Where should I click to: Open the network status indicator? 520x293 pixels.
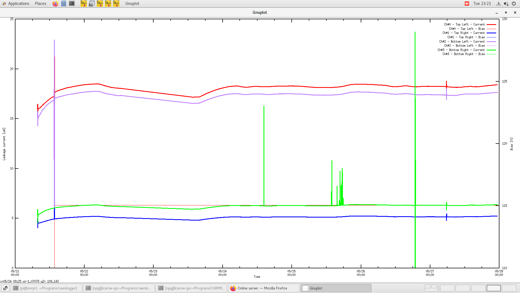click(x=498, y=4)
